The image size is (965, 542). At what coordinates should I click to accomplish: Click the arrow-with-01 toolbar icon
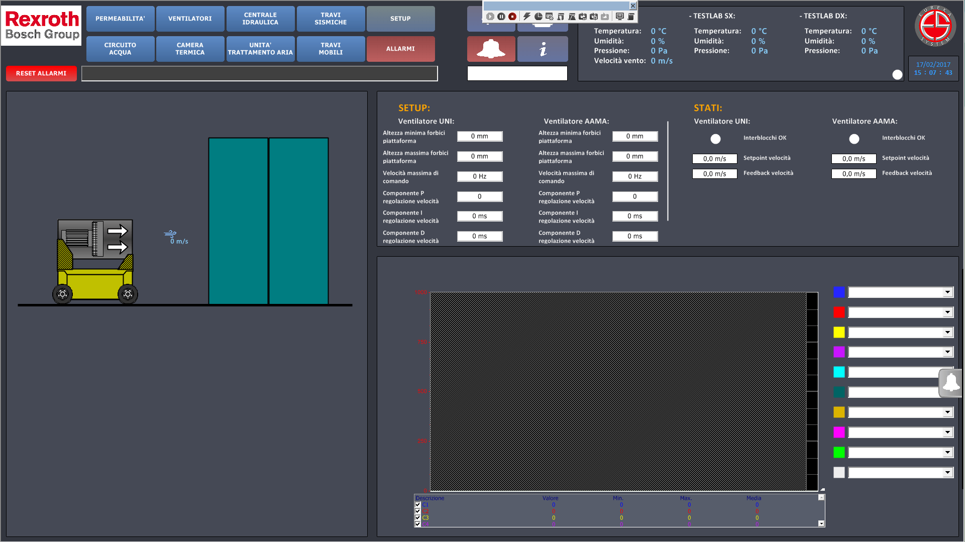click(583, 17)
